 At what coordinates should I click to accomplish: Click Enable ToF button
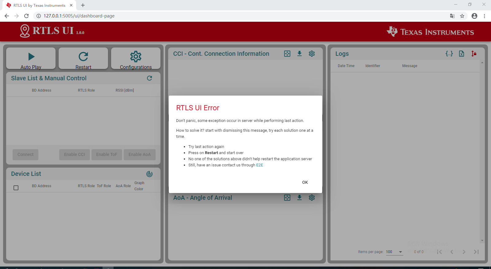pyautogui.click(x=106, y=155)
